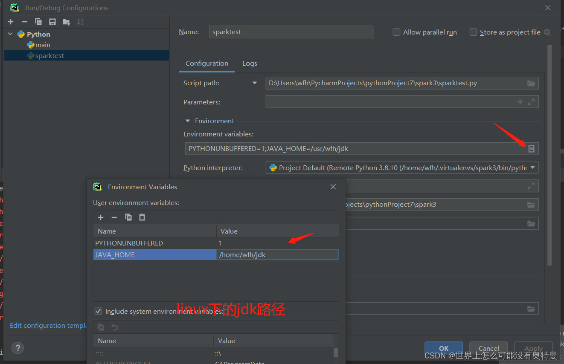
Task: Sort user variables by Value column header
Action: point(278,231)
